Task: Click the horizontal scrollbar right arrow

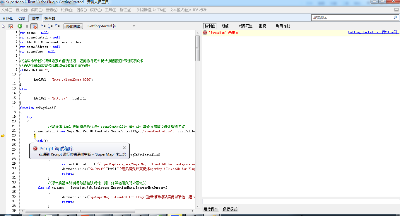Action: tap(193, 211)
